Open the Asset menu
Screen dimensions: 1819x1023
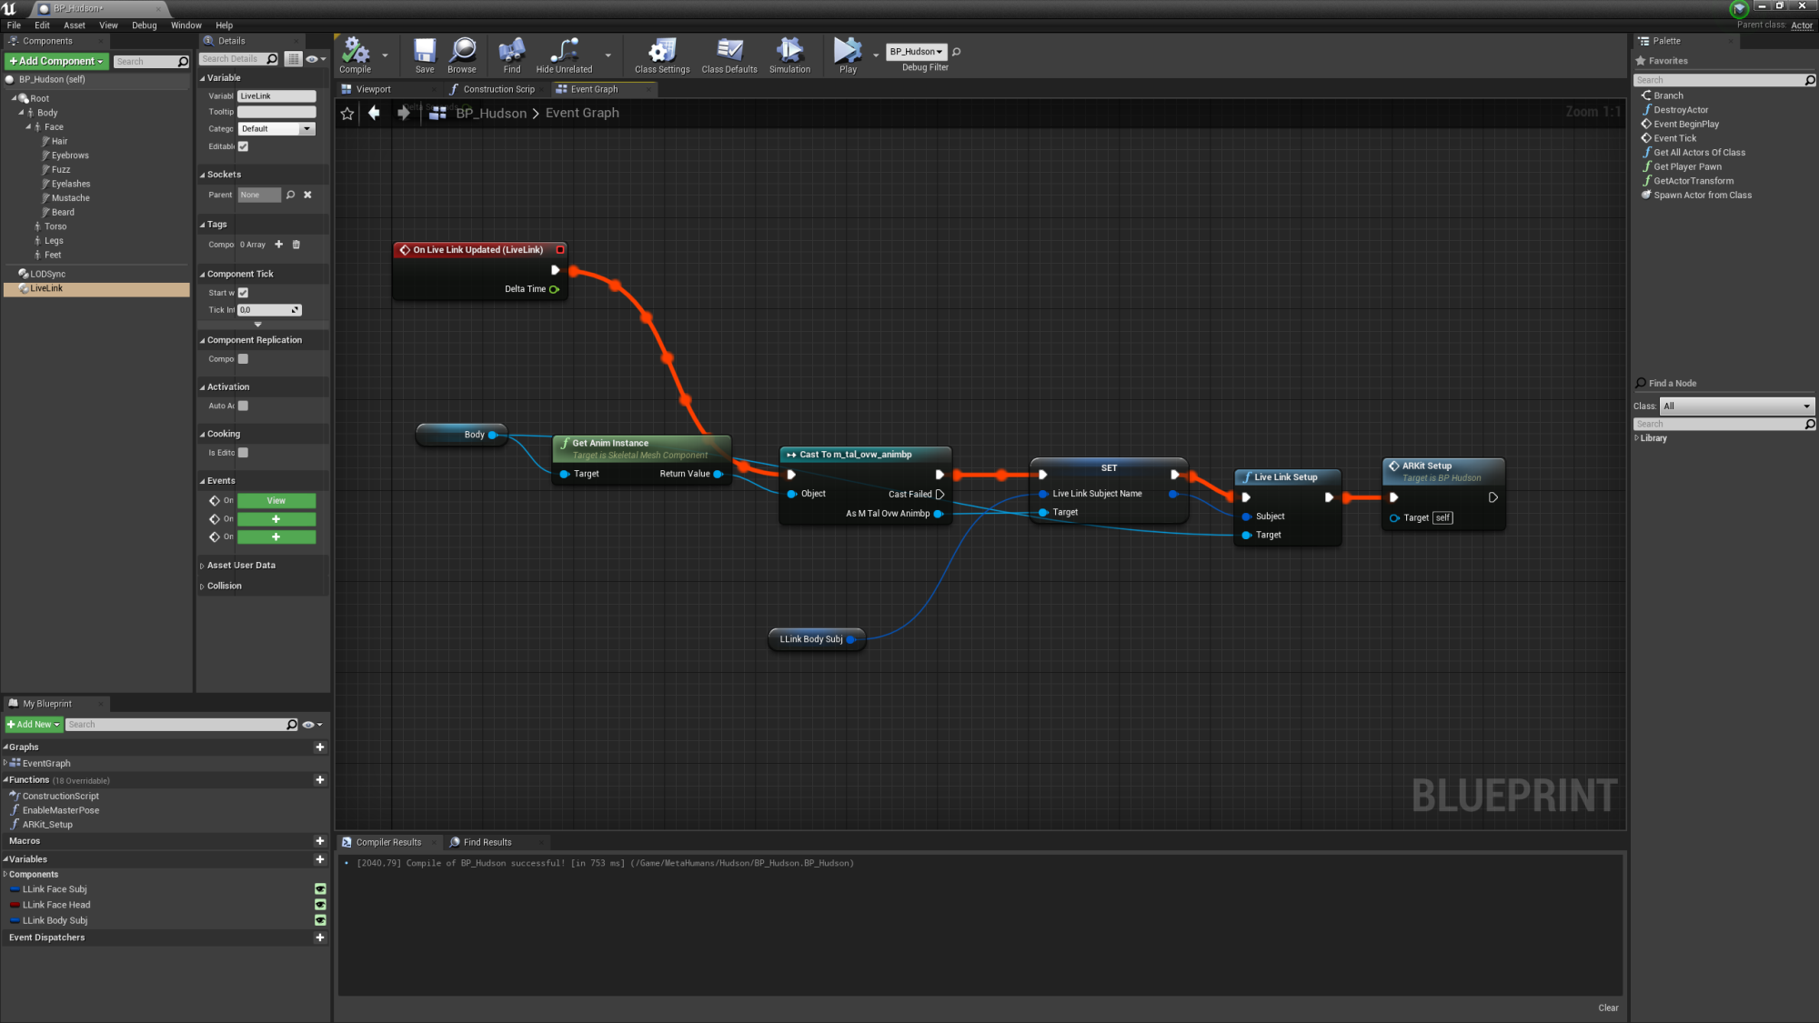(x=75, y=25)
